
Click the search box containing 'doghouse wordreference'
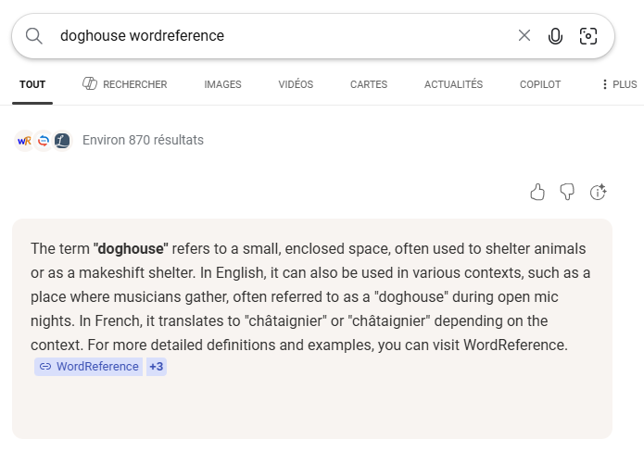click(278, 36)
